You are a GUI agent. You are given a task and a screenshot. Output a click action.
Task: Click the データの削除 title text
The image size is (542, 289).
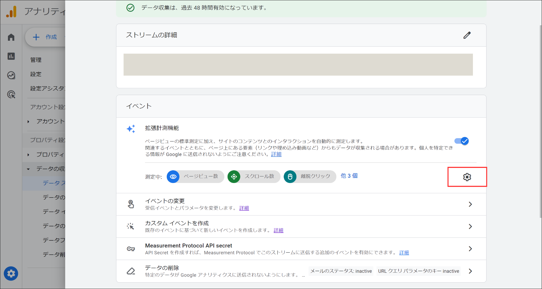coord(162,268)
